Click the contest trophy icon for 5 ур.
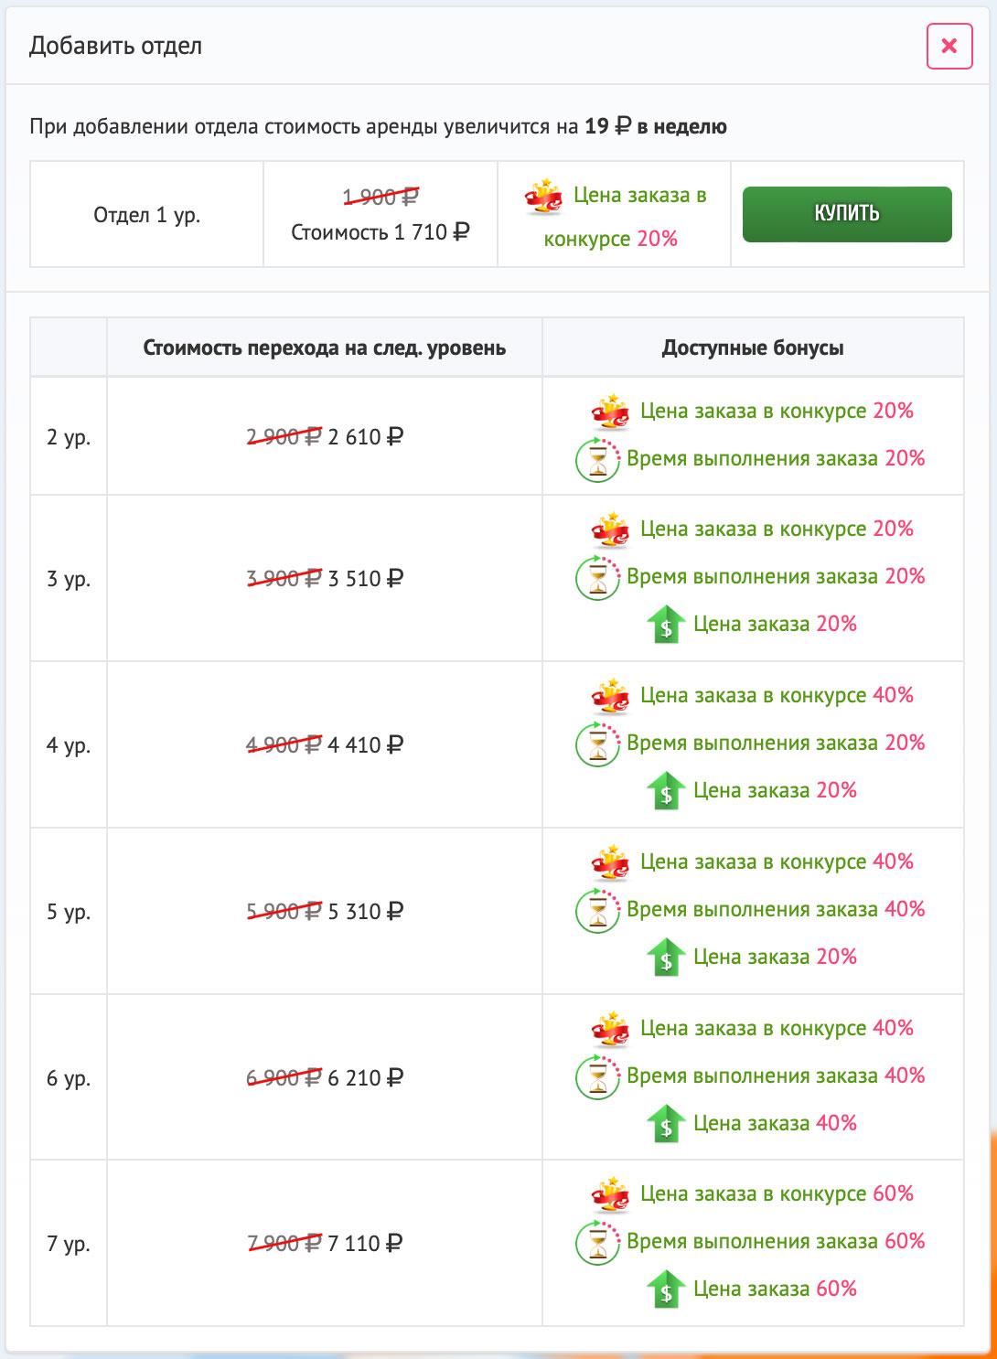This screenshot has height=1359, width=997. [610, 862]
